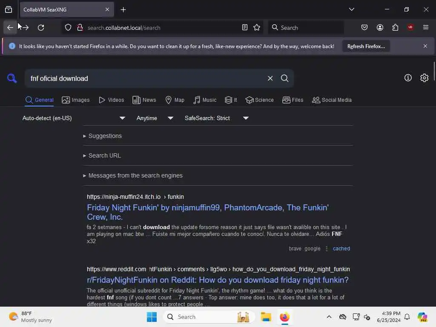
Task: Open the cached link for itch.io result
Action: click(341, 249)
